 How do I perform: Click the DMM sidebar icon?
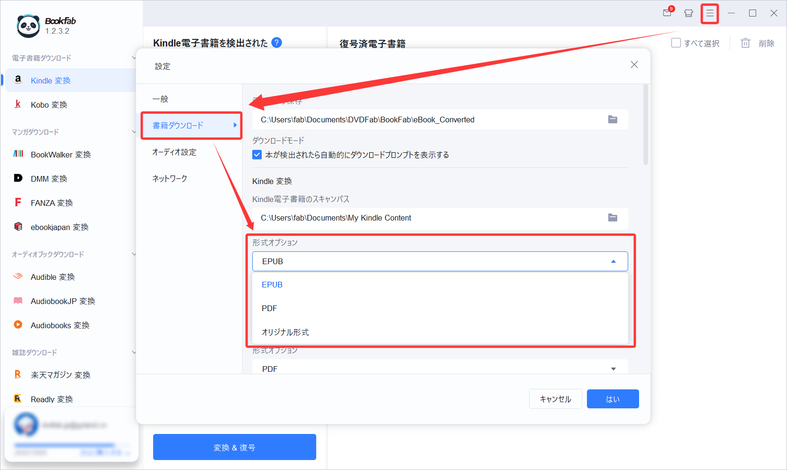click(x=18, y=178)
